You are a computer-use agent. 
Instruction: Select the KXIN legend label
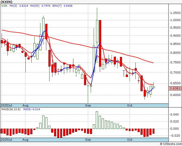pos(4,6)
